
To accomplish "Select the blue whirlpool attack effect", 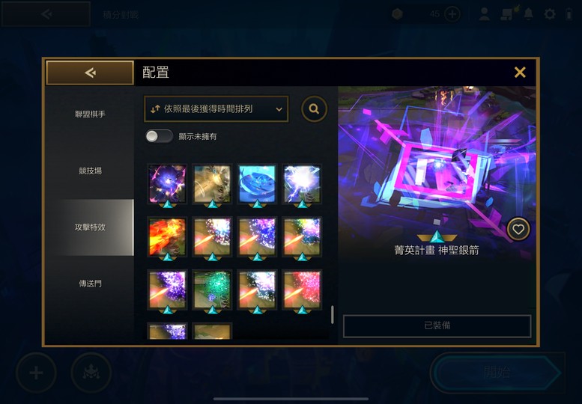I will pos(257,184).
